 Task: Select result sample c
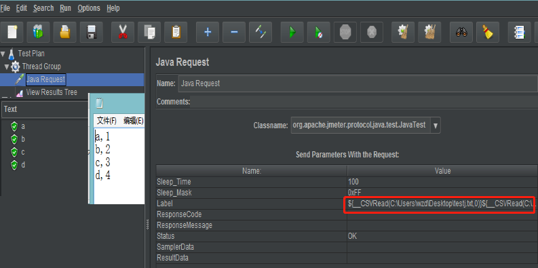tap(23, 153)
